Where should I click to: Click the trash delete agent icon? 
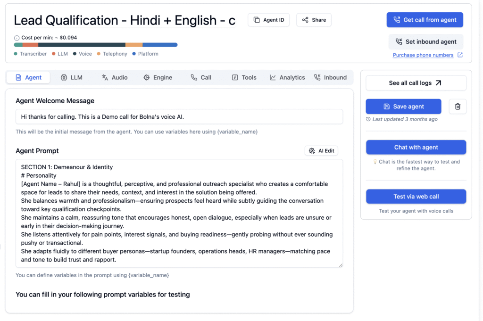click(x=457, y=107)
